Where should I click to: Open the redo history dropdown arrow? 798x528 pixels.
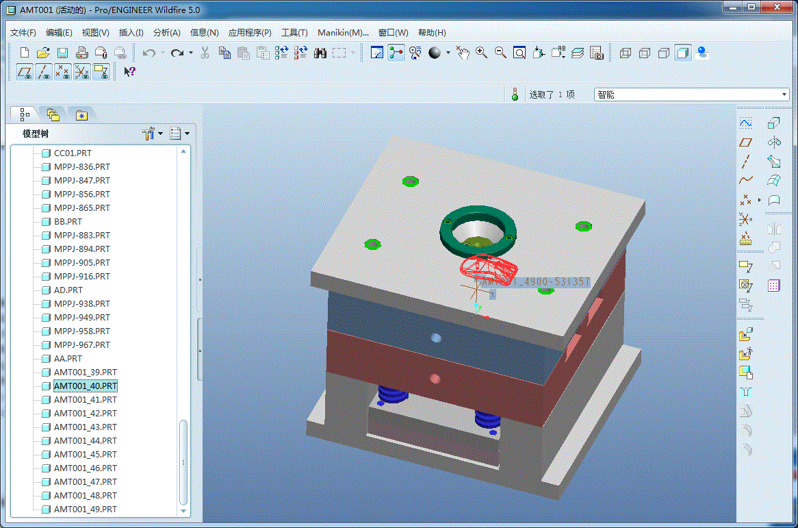coord(191,53)
